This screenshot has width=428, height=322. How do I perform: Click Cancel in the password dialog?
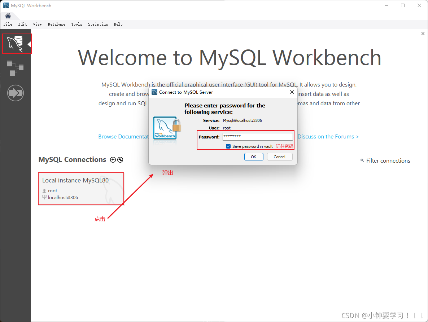click(280, 157)
